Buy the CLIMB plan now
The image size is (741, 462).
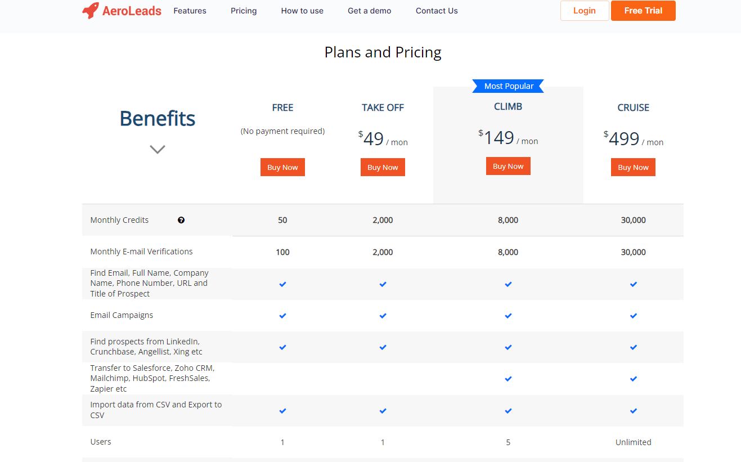click(x=508, y=166)
